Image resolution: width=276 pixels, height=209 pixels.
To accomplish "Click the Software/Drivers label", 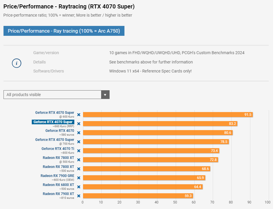I will pos(49,71).
